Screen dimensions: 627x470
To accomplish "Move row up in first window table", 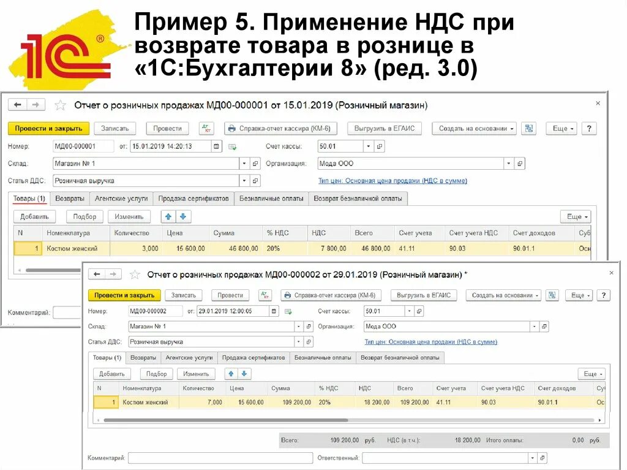I will coord(168,216).
